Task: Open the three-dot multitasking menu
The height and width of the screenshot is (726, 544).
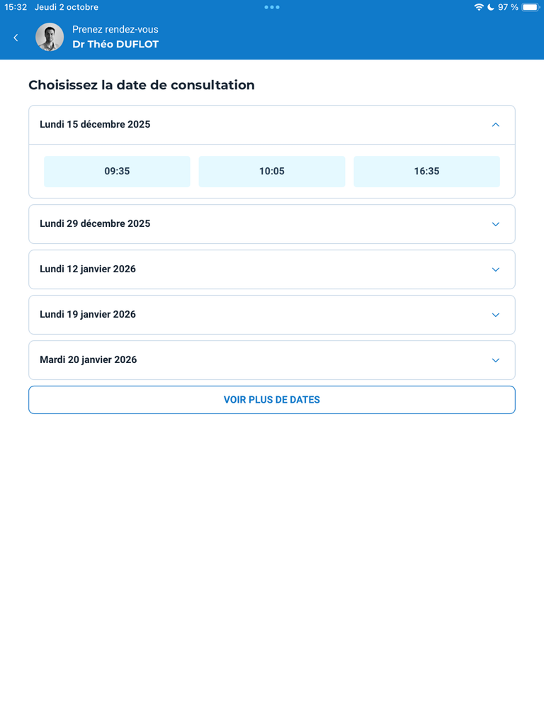Action: pos(272,7)
